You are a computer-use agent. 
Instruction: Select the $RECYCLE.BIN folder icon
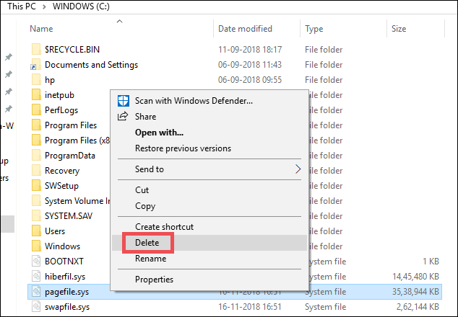pyautogui.click(x=36, y=49)
